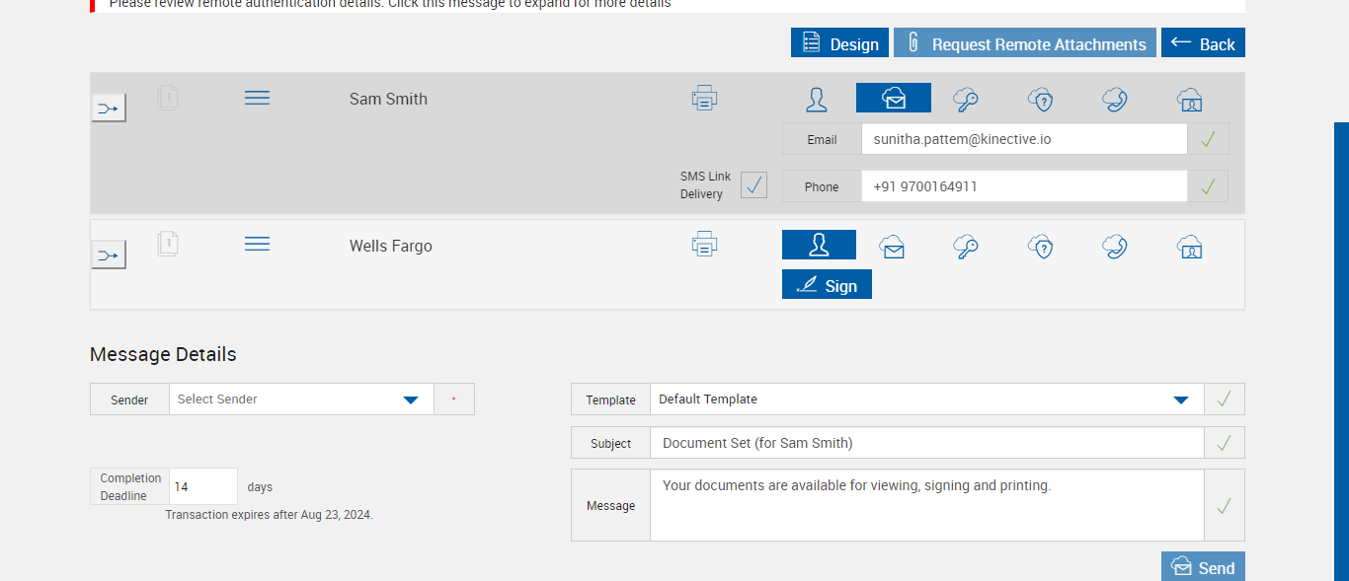Pick cloud shield question icon for Wells Fargo
1349x581 pixels.
point(1040,246)
